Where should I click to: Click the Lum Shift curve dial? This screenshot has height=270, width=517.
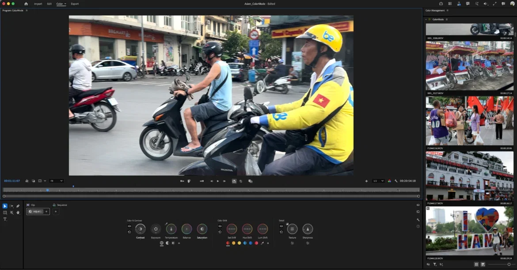pyautogui.click(x=263, y=229)
